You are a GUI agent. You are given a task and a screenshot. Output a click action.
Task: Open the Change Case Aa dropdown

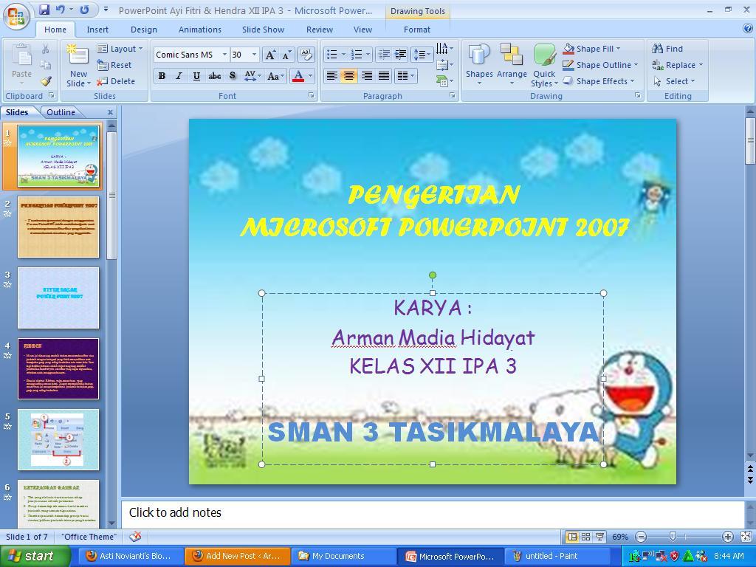click(275, 76)
